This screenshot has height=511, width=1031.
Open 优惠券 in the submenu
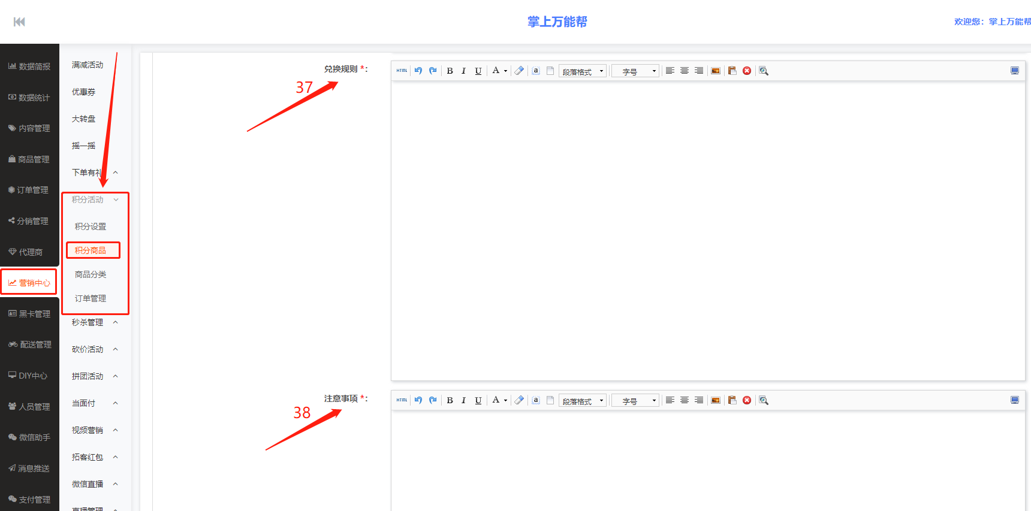(x=84, y=92)
